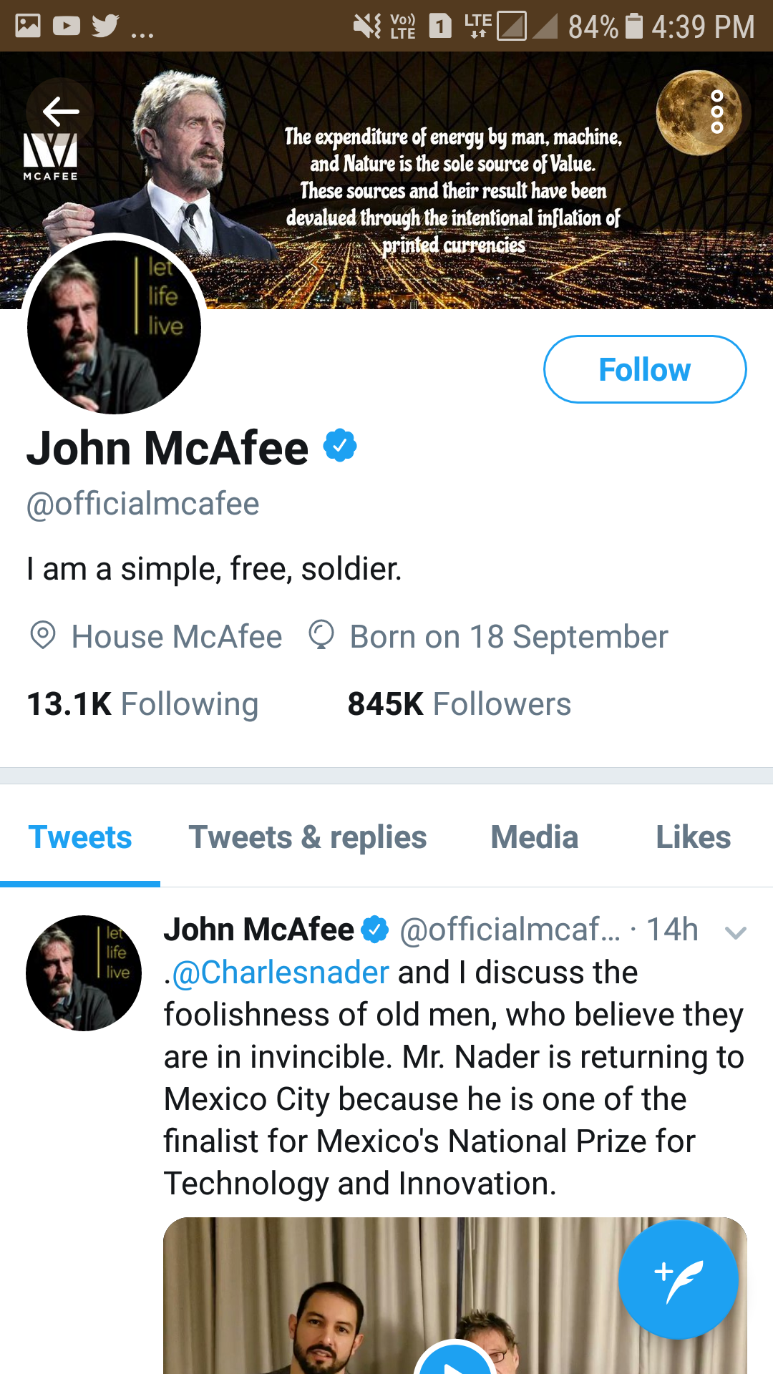This screenshot has width=773, height=1374.
Task: Tap the tweet author's small avatar
Action: [x=84, y=973]
